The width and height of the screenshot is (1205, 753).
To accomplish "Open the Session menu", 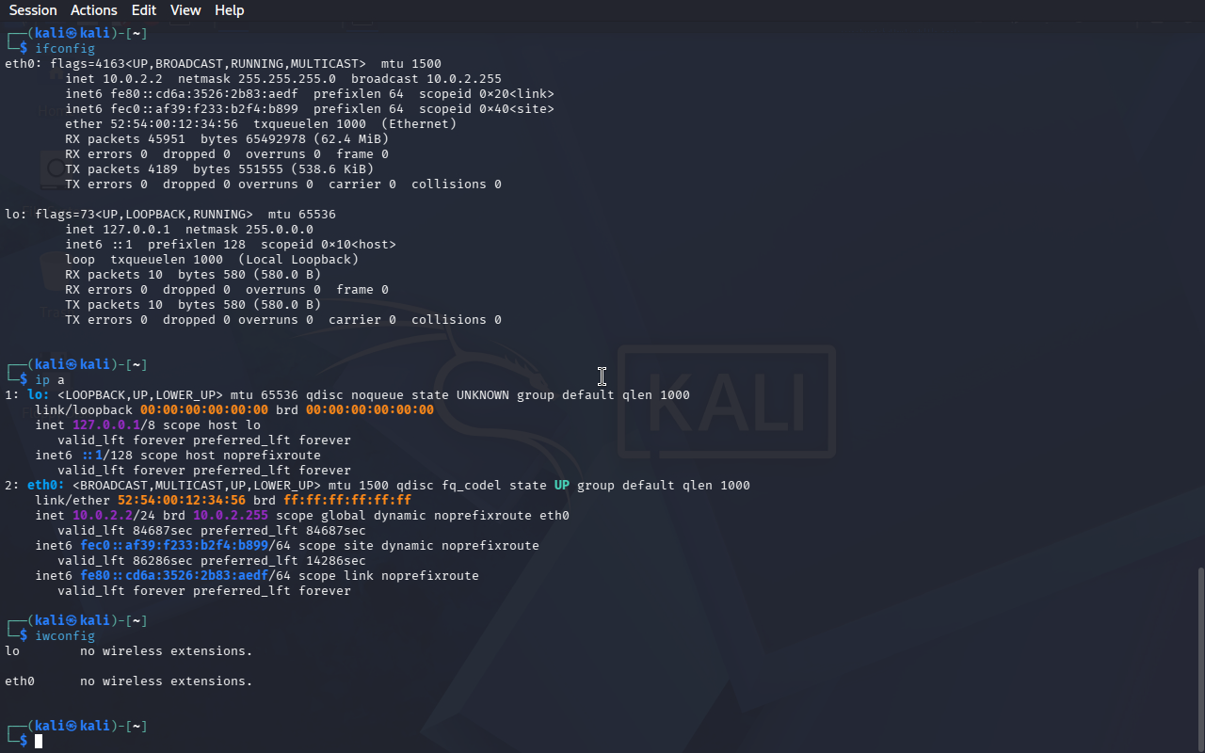I will point(33,10).
